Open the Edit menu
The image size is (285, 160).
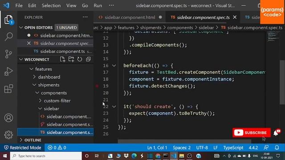pyautogui.click(x=32, y=5)
